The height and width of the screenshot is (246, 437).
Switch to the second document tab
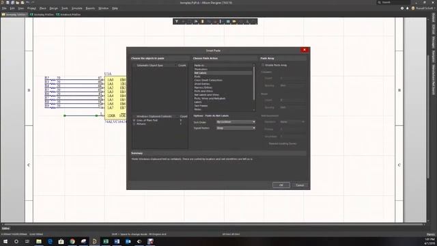tap(42, 14)
